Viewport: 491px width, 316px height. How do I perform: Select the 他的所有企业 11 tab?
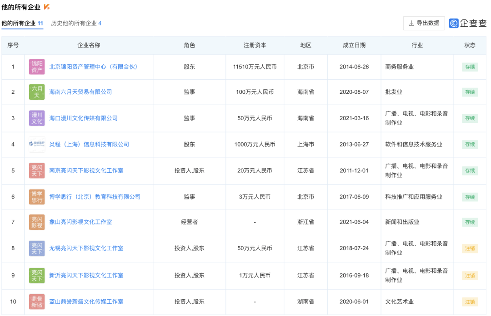click(22, 24)
